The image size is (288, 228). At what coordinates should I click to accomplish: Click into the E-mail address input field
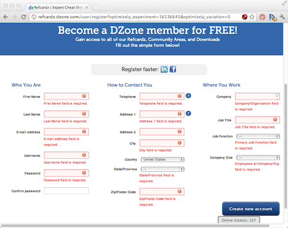click(x=66, y=132)
